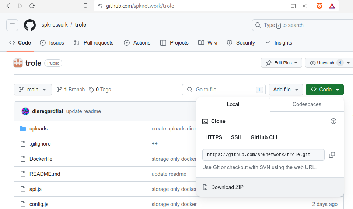353x209 pixels.
Task: Expand the Edit Pins dropdown
Action: point(282,63)
